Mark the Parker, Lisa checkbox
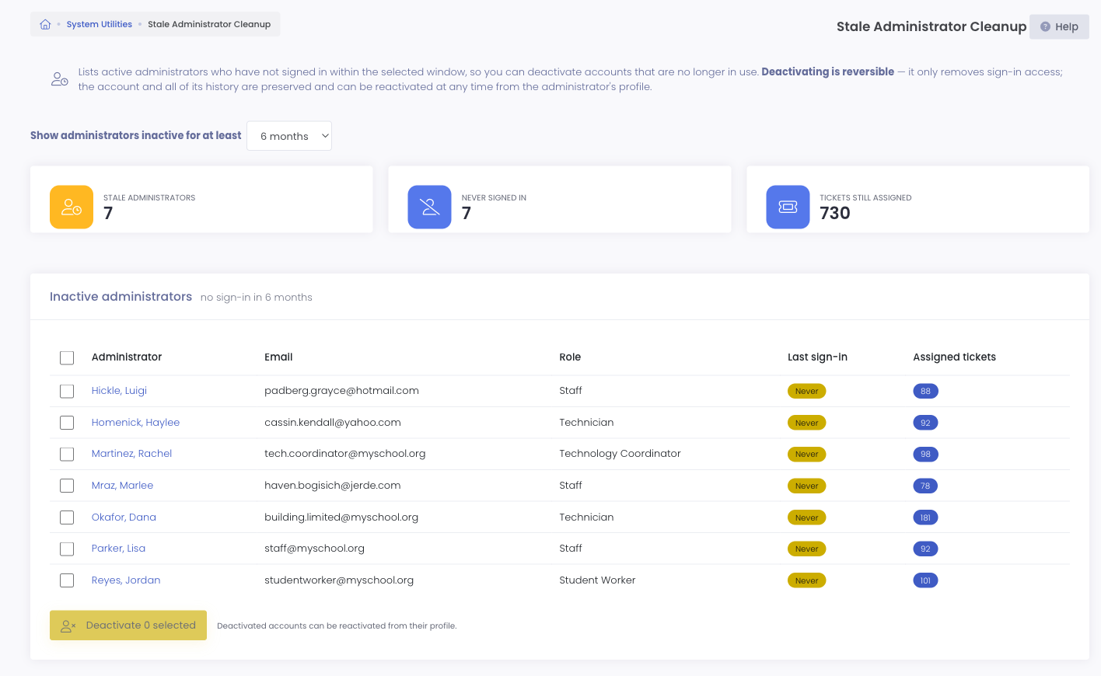 67,549
